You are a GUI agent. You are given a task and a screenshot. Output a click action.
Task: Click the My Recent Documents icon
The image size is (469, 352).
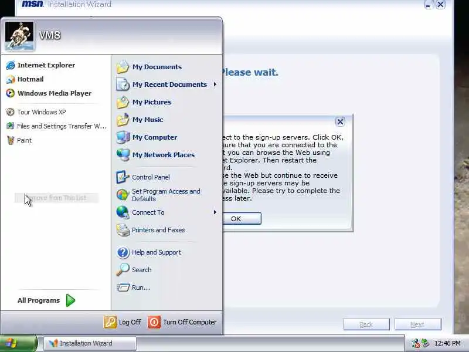[123, 84]
